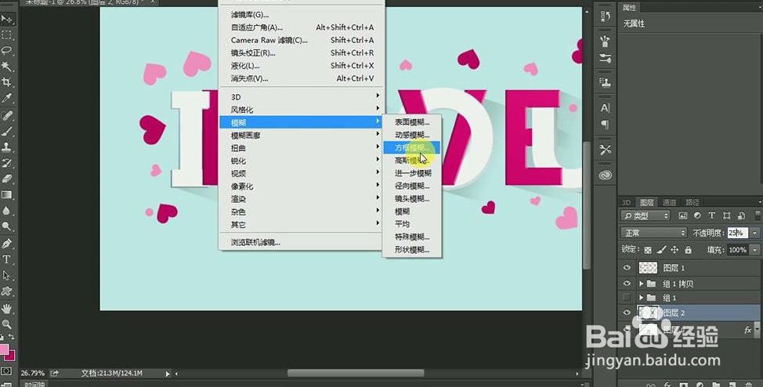763x387 pixels.
Task: Select the Zoom tool
Action: (7, 324)
